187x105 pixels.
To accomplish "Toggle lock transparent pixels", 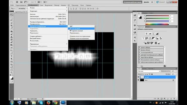I will (x=146, y=74).
